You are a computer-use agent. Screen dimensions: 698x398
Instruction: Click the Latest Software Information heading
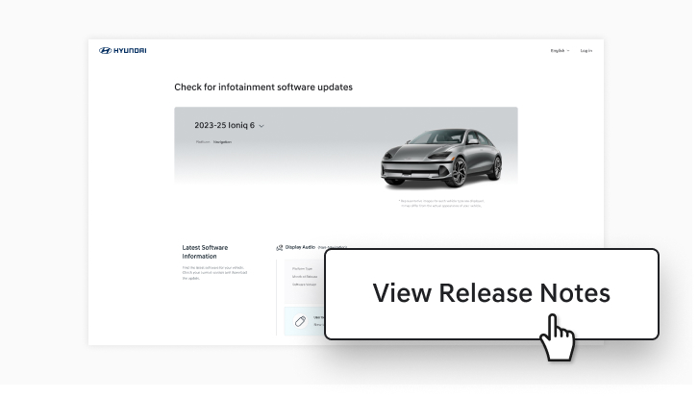pyautogui.click(x=206, y=252)
